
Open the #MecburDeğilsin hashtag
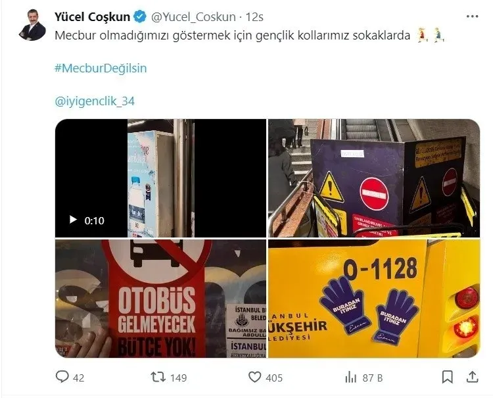click(101, 68)
